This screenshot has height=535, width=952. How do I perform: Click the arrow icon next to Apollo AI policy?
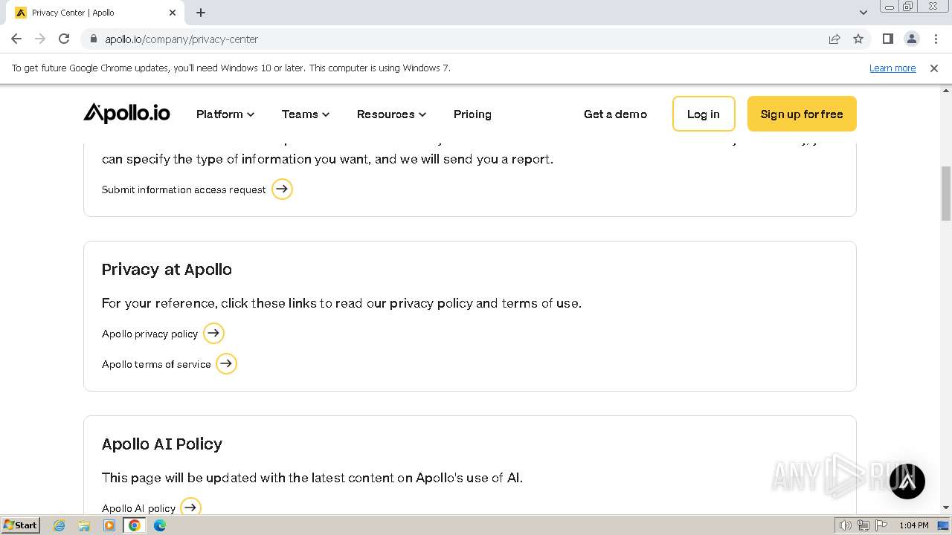(190, 507)
